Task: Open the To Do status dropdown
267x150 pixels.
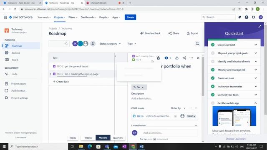Action: [x=139, y=87]
